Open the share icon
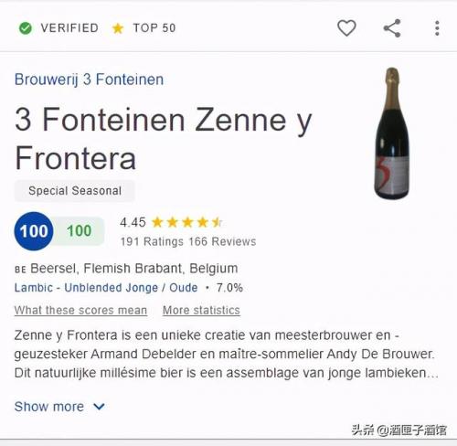 click(x=392, y=28)
